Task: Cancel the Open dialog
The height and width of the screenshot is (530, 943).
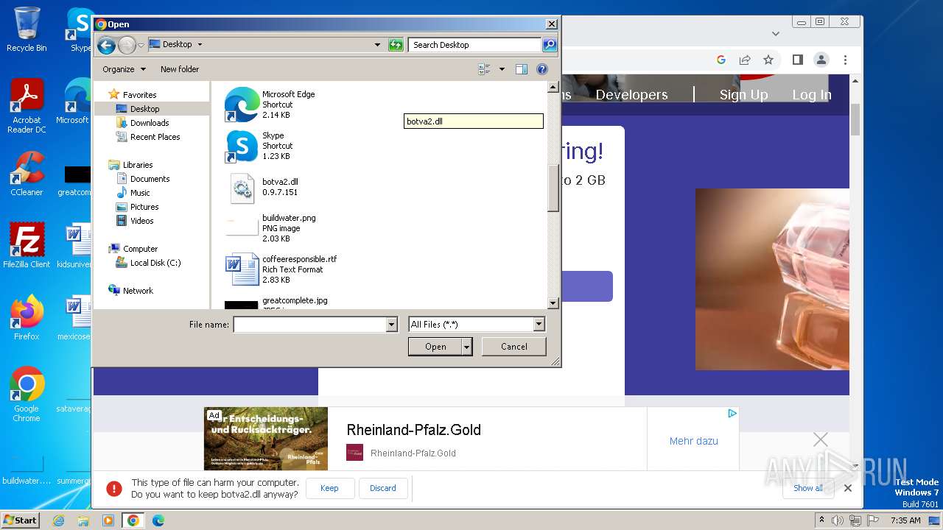Action: click(x=513, y=347)
